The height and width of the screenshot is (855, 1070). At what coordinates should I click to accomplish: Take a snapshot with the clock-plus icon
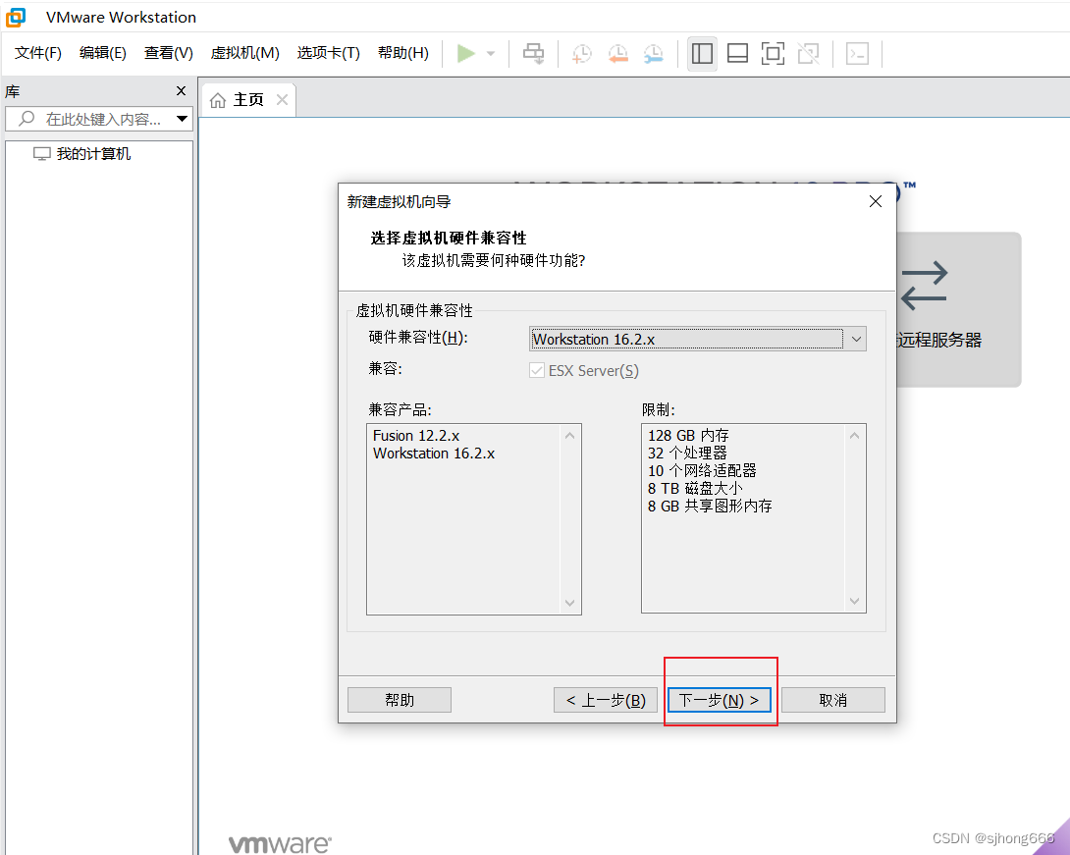coord(581,53)
